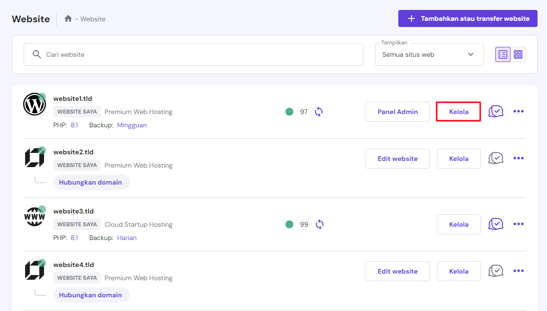The image size is (547, 311).
Task: Switch to grid view
Action: pos(518,54)
